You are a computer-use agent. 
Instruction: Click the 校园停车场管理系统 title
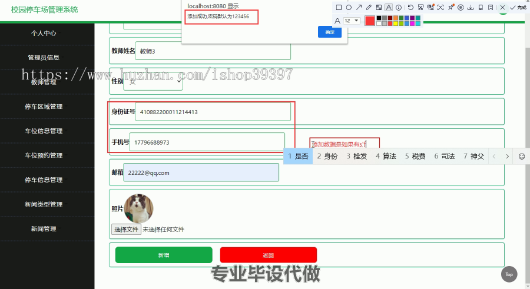pos(45,9)
